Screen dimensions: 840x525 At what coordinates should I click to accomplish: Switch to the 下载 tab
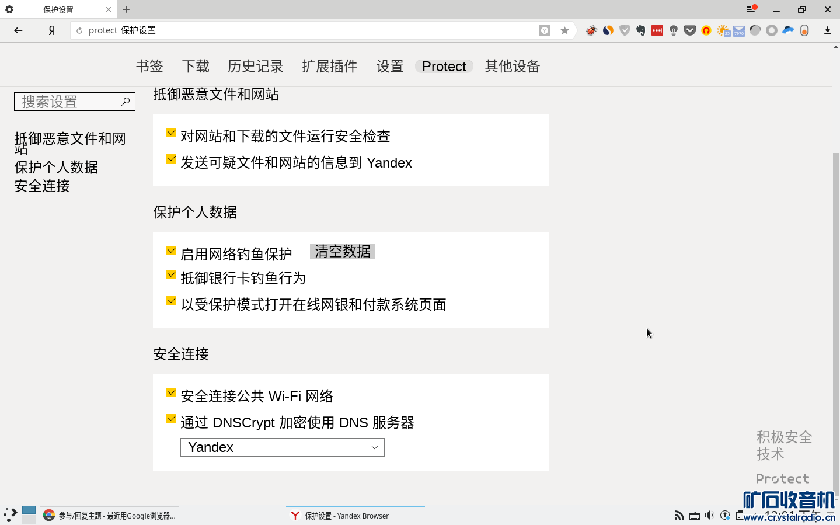click(196, 67)
